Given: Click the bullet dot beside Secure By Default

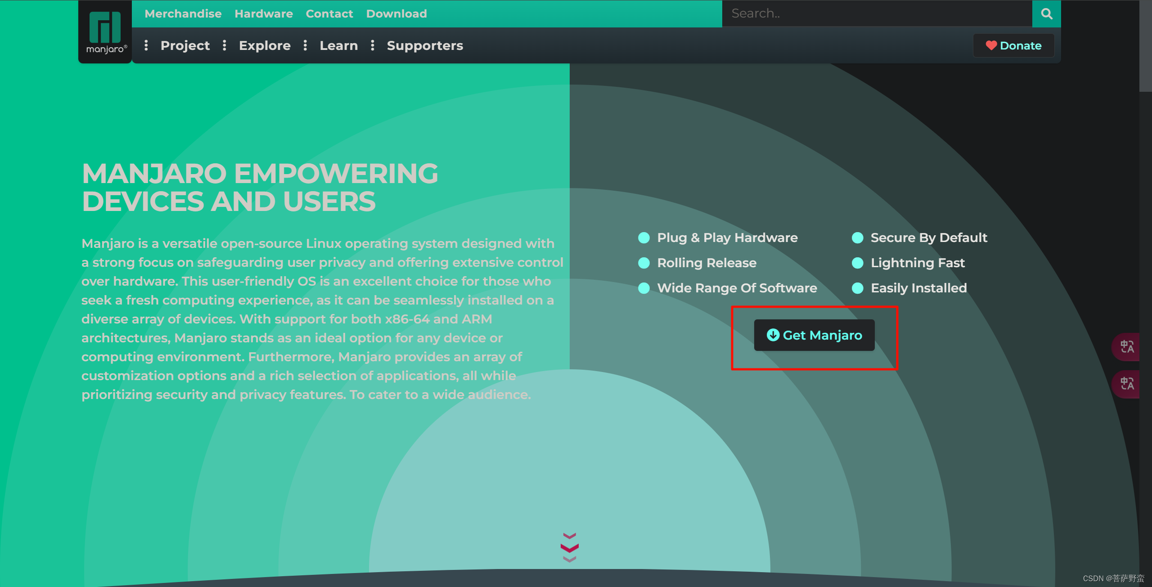Looking at the screenshot, I should pos(857,237).
